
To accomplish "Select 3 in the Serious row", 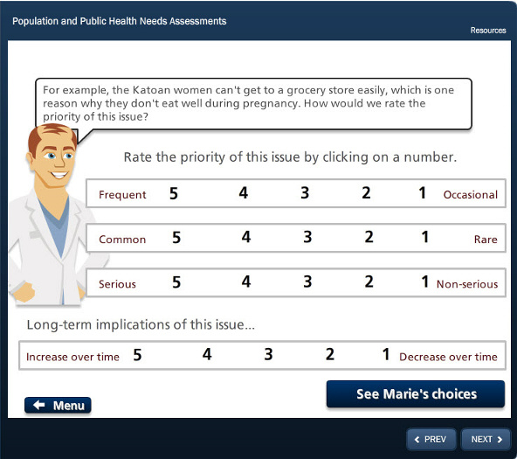I will tap(307, 282).
